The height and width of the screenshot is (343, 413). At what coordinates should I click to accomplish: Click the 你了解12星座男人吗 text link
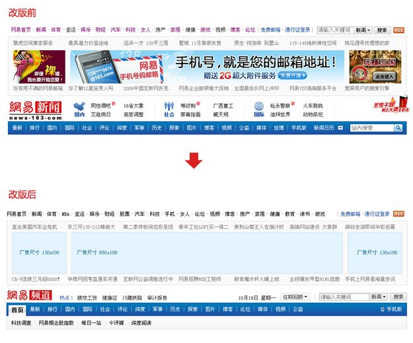91,89
